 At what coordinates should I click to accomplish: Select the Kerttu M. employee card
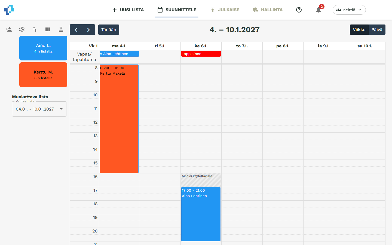[43, 75]
